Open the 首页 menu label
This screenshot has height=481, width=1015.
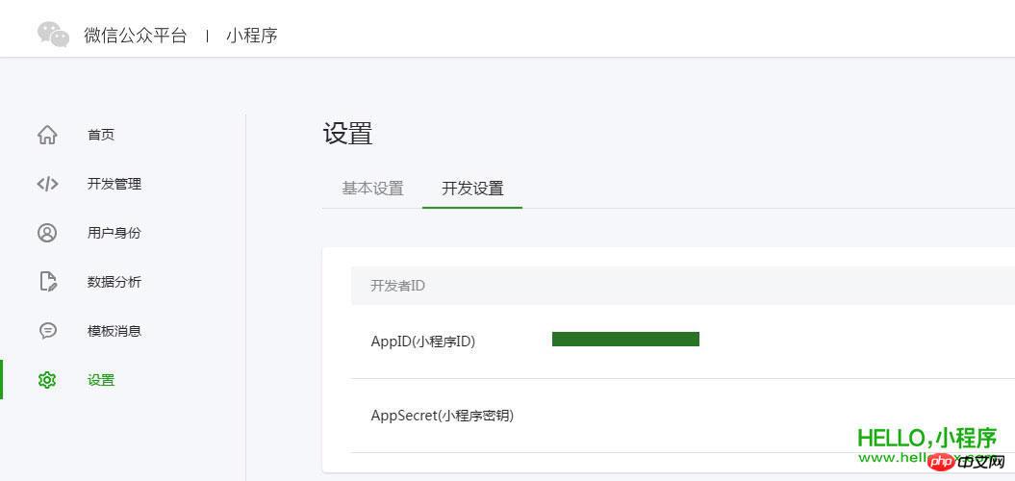click(101, 135)
